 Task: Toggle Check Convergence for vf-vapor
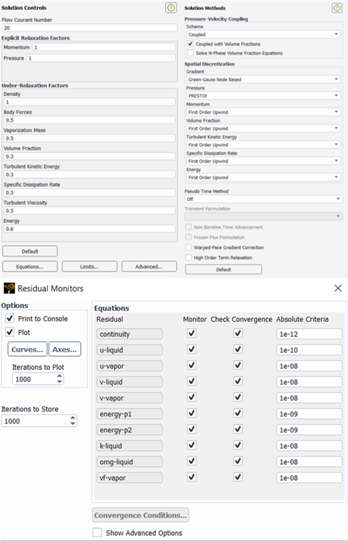tap(238, 477)
